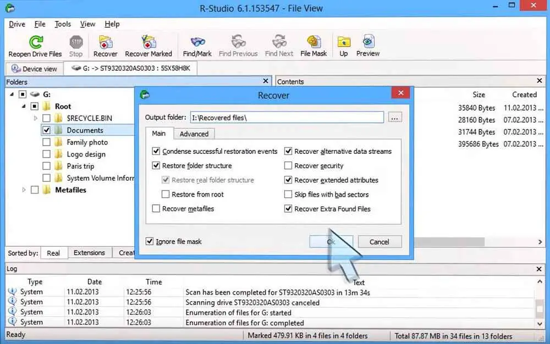Open the View menu
550x344 pixels.
87,24
